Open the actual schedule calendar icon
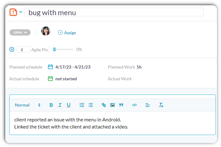 click(x=50, y=79)
